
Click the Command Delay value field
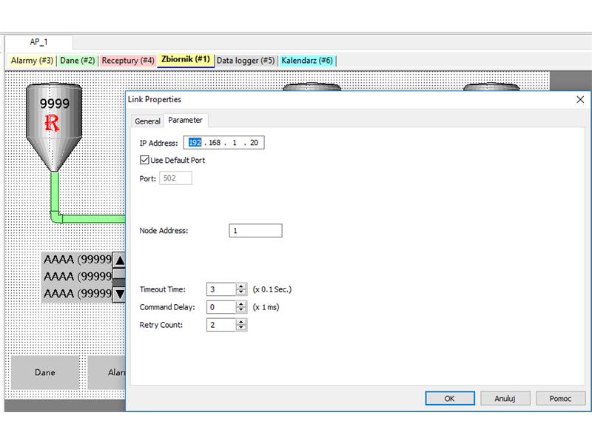221,307
